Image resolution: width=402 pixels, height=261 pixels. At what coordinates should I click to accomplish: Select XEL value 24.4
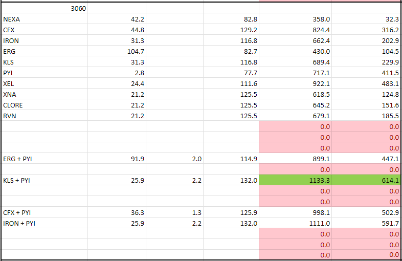tap(117, 83)
